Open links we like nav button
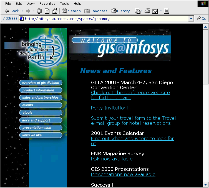209x188 pixels. tap(41, 135)
